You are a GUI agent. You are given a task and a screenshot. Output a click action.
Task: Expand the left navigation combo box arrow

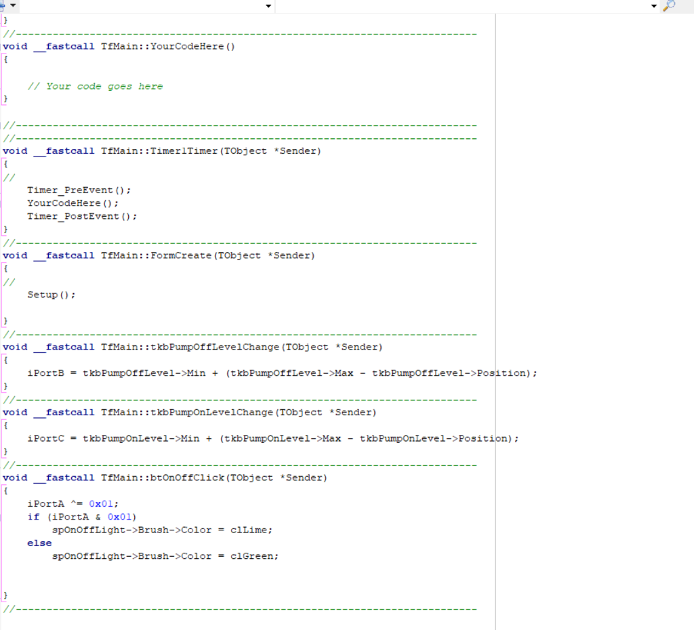pyautogui.click(x=268, y=6)
